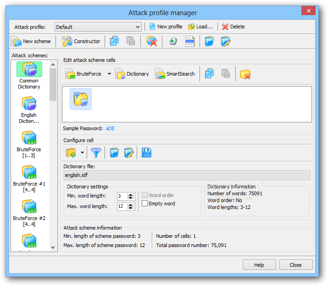Click the paste cell icon in cell toolbar
The image size is (328, 286).
click(226, 74)
